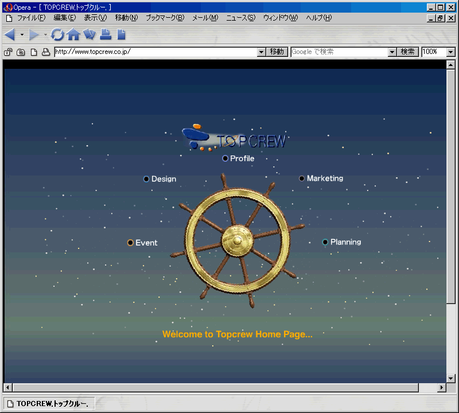Open the ニュース(S) menu
The height and width of the screenshot is (413, 459).
point(240,18)
